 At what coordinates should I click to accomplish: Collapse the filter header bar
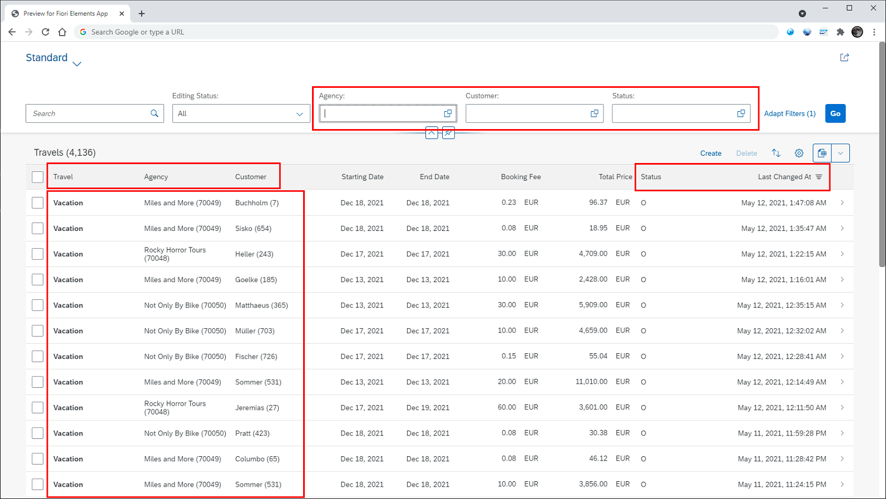point(432,133)
